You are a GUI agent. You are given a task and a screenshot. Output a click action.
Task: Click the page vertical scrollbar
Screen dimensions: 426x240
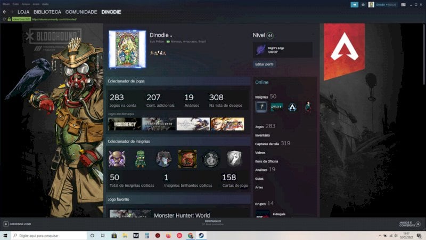point(424,54)
